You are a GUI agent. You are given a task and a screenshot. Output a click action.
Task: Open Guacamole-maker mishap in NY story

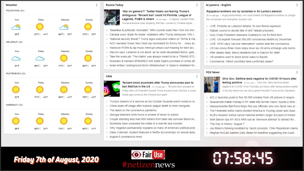[x=253, y=102]
